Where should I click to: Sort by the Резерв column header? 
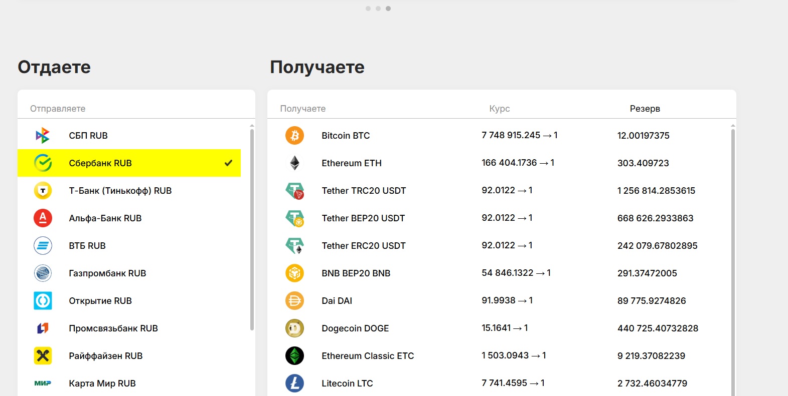(645, 109)
